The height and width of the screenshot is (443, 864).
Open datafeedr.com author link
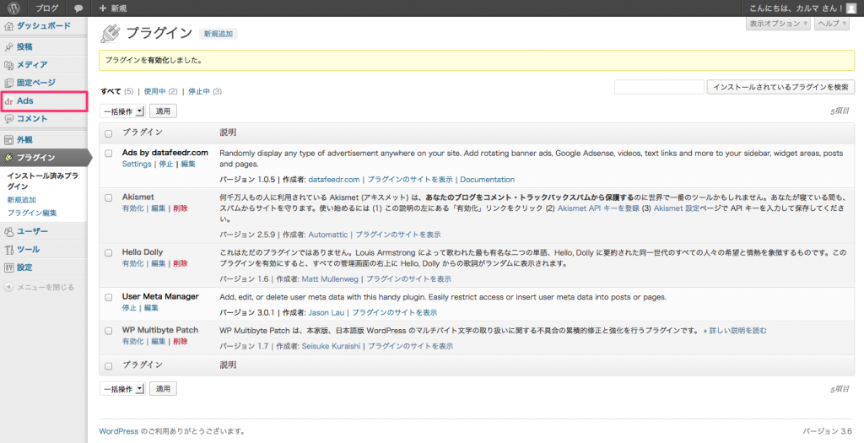[x=334, y=180]
